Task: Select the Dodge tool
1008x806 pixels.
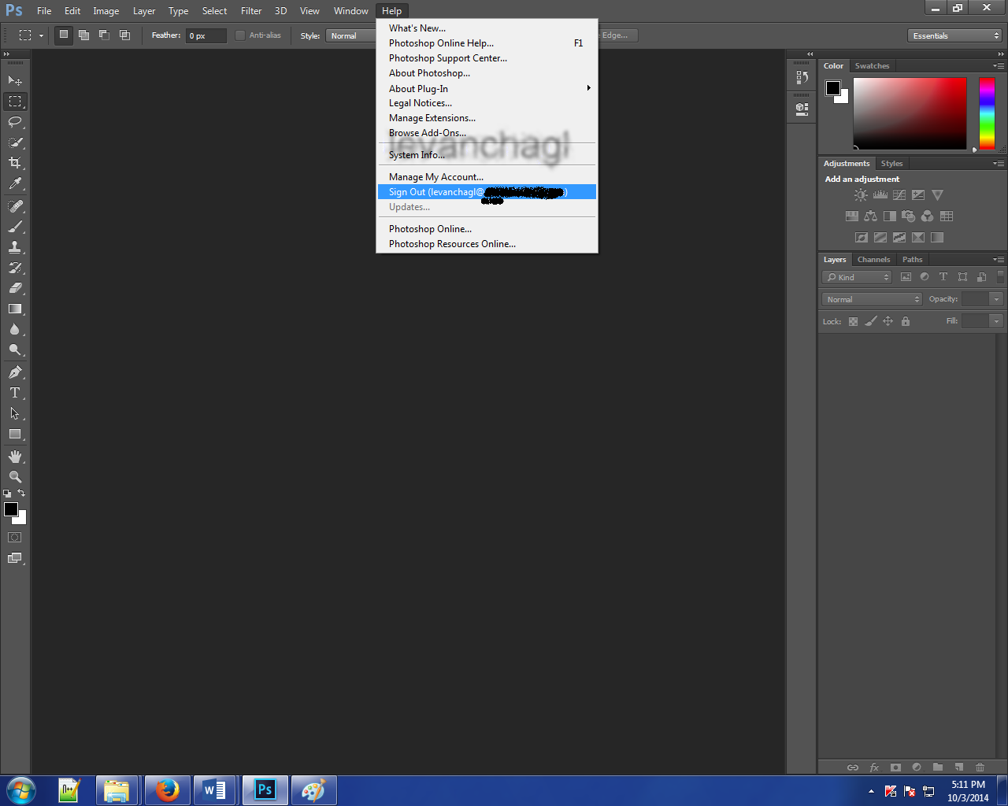Action: (x=15, y=349)
